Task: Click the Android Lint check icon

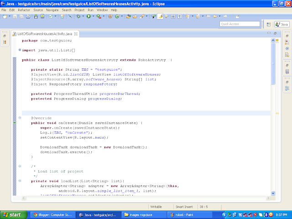Action: (51, 16)
